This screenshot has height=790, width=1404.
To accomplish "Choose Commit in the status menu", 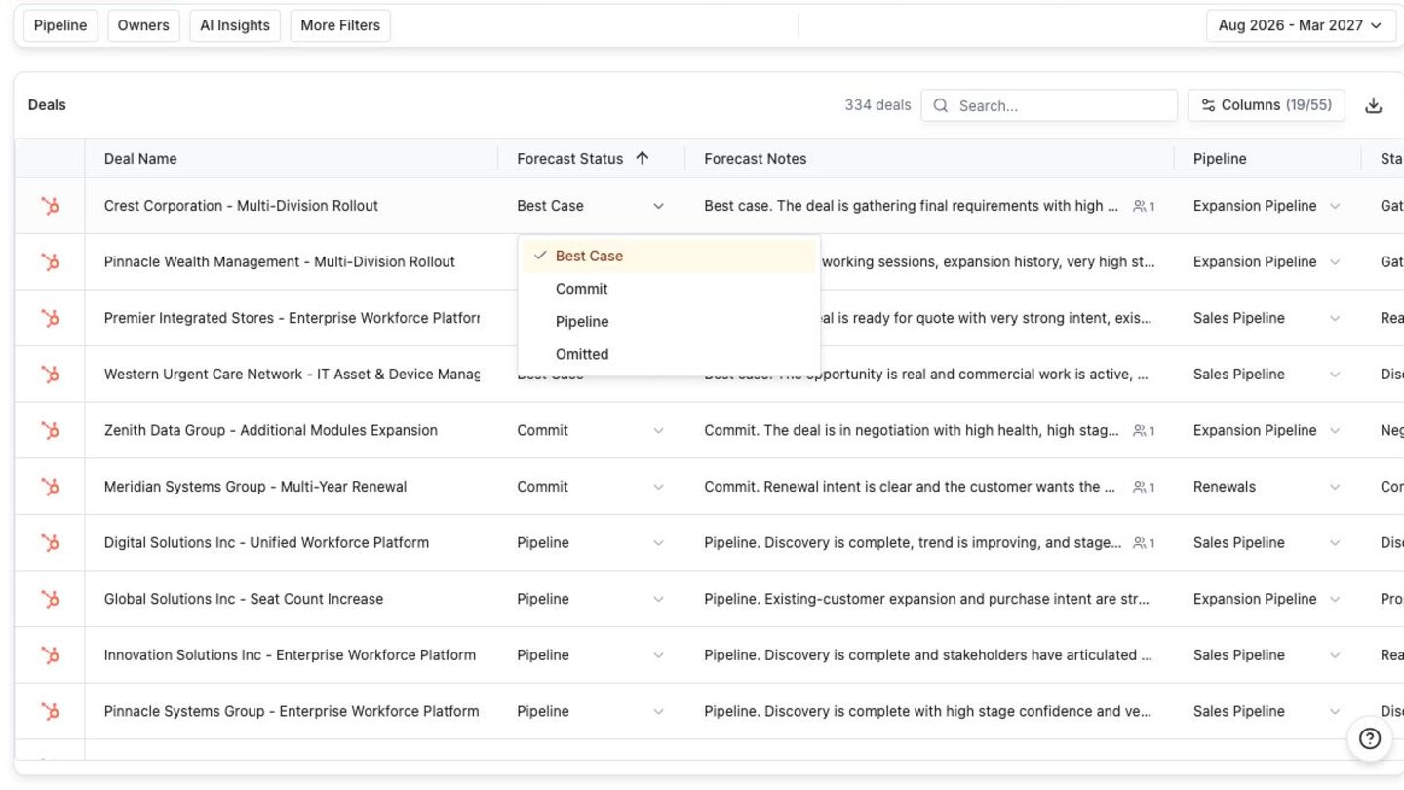I will point(669,289).
